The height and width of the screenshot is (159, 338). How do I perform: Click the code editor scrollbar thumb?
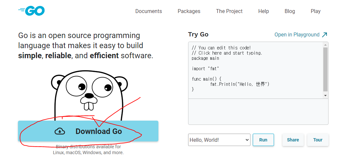pos(325,69)
